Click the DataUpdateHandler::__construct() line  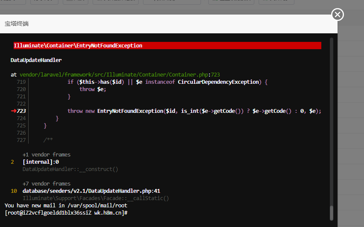click(70, 169)
